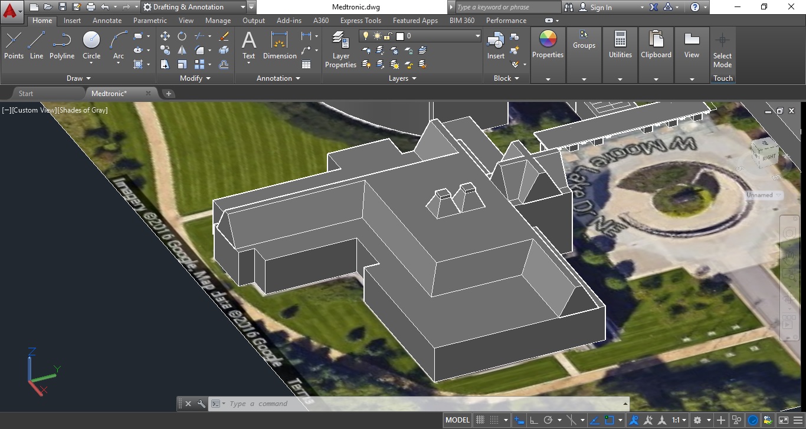Choose the Arc tool
Viewport: 806px width, 429px height.
click(119, 45)
